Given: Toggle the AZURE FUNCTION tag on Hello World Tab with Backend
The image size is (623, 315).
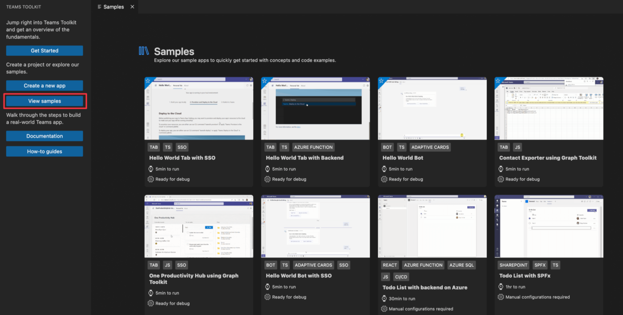Looking at the screenshot, I should 314,147.
